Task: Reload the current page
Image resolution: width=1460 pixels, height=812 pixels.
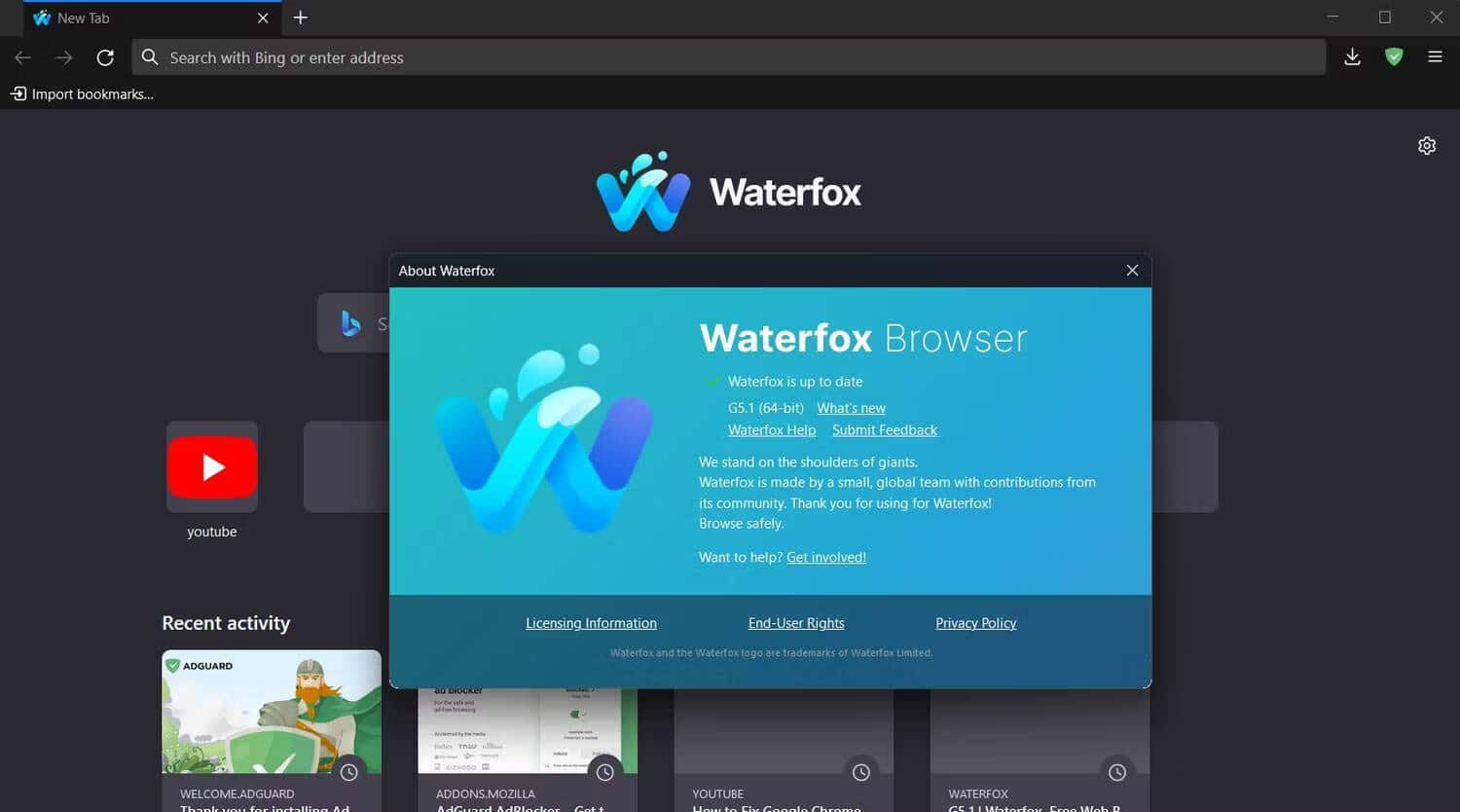Action: tap(105, 57)
